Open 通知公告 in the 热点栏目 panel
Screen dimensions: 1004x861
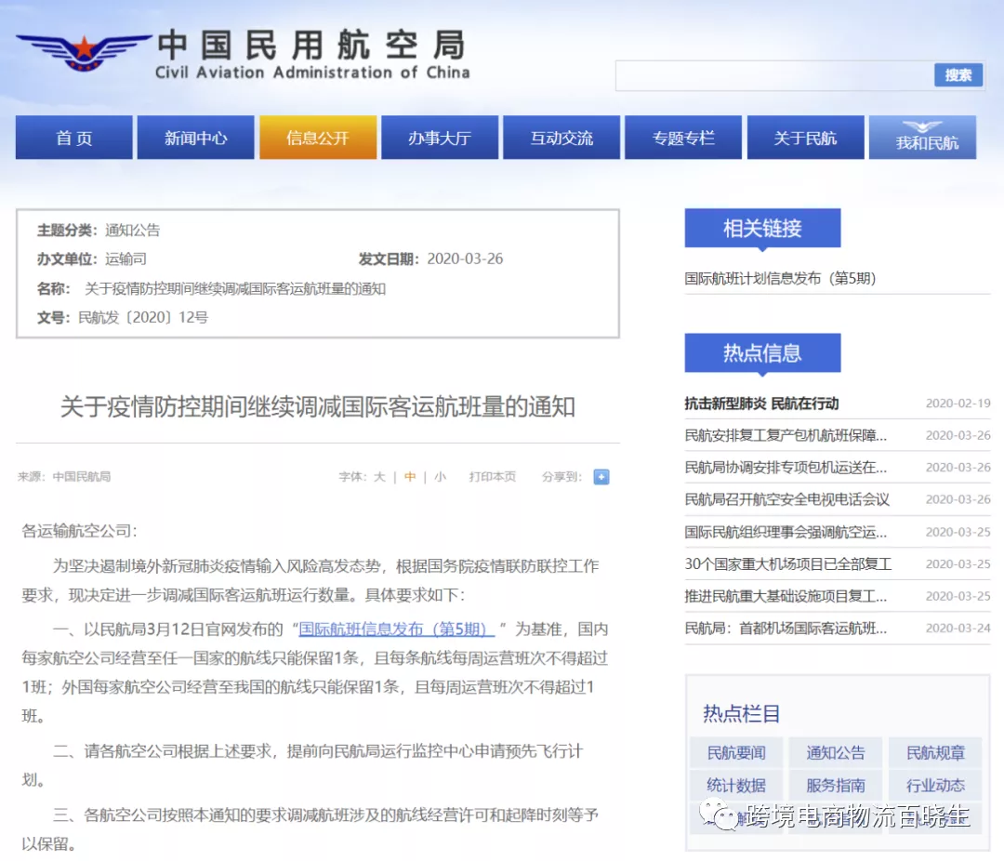pyautogui.click(x=836, y=753)
